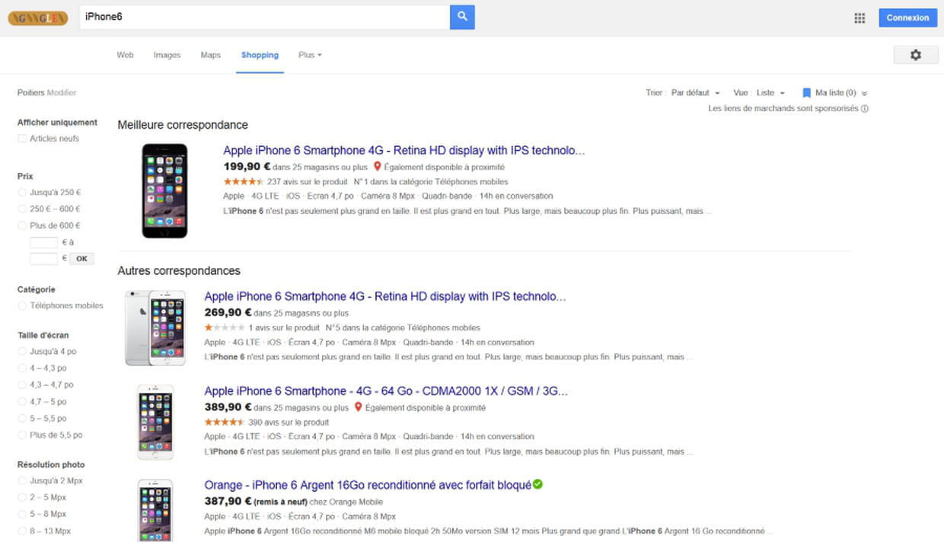Select price Plus de 600 €
Image resolution: width=944 pixels, height=542 pixels.
tap(22, 225)
